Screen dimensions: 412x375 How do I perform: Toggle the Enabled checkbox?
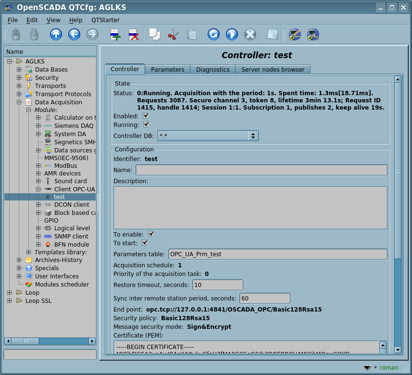point(146,116)
